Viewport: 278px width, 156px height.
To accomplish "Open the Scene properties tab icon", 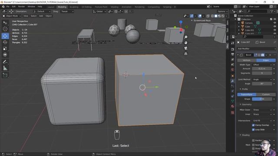I will (x=233, y=65).
